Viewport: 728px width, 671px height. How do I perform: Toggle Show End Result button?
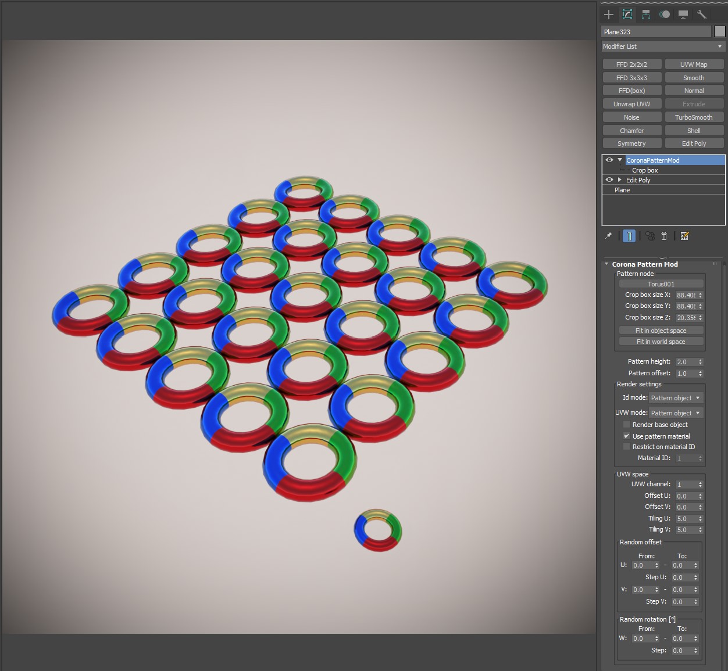[629, 236]
